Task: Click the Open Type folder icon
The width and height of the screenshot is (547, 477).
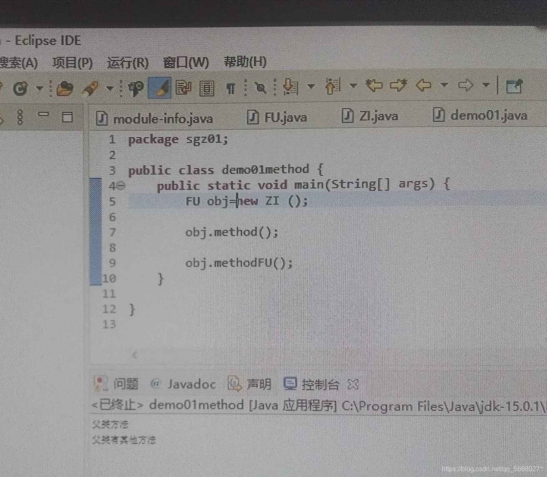Action: click(x=65, y=88)
